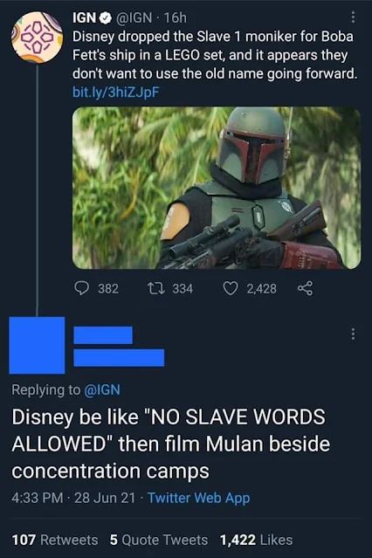Click the 4:33 PM 28 Jun 21 timestamp
The image size is (372, 558).
(73, 498)
